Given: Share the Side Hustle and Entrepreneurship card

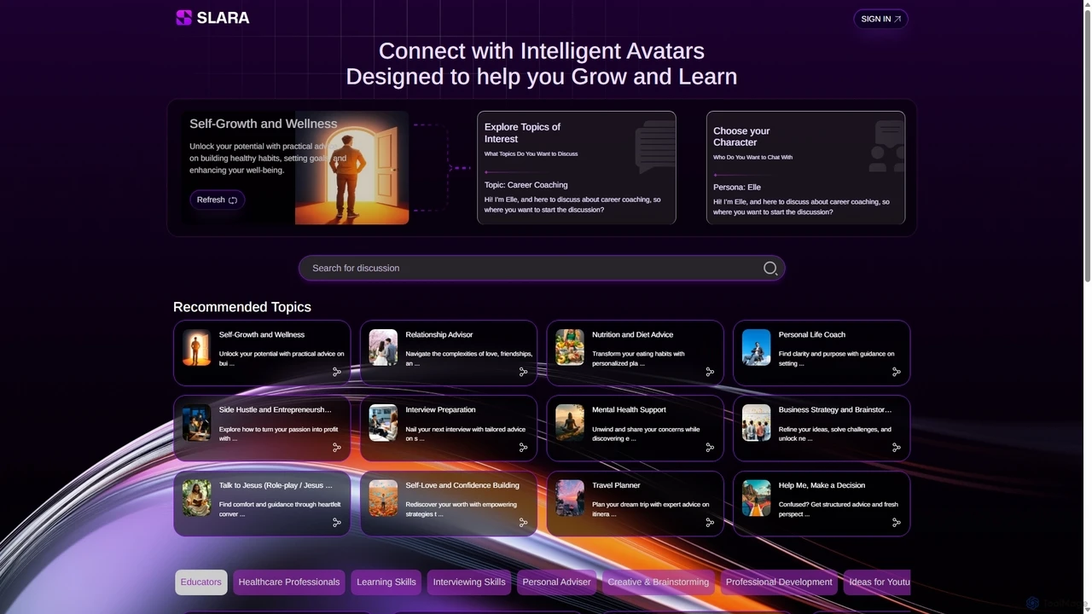Looking at the screenshot, I should [337, 447].
